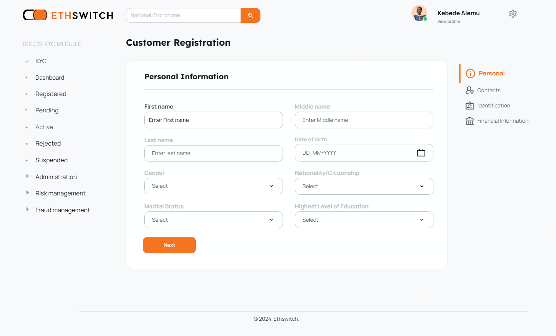Open settings via the gear icon

512,14
